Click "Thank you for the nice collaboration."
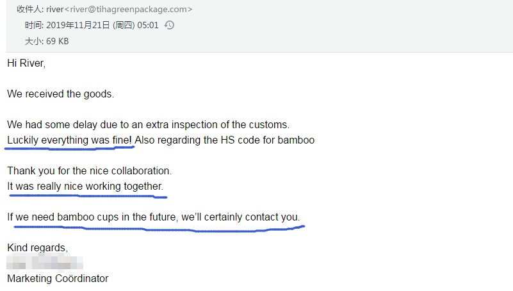Viewport: 513px width, 291px height. click(x=90, y=170)
